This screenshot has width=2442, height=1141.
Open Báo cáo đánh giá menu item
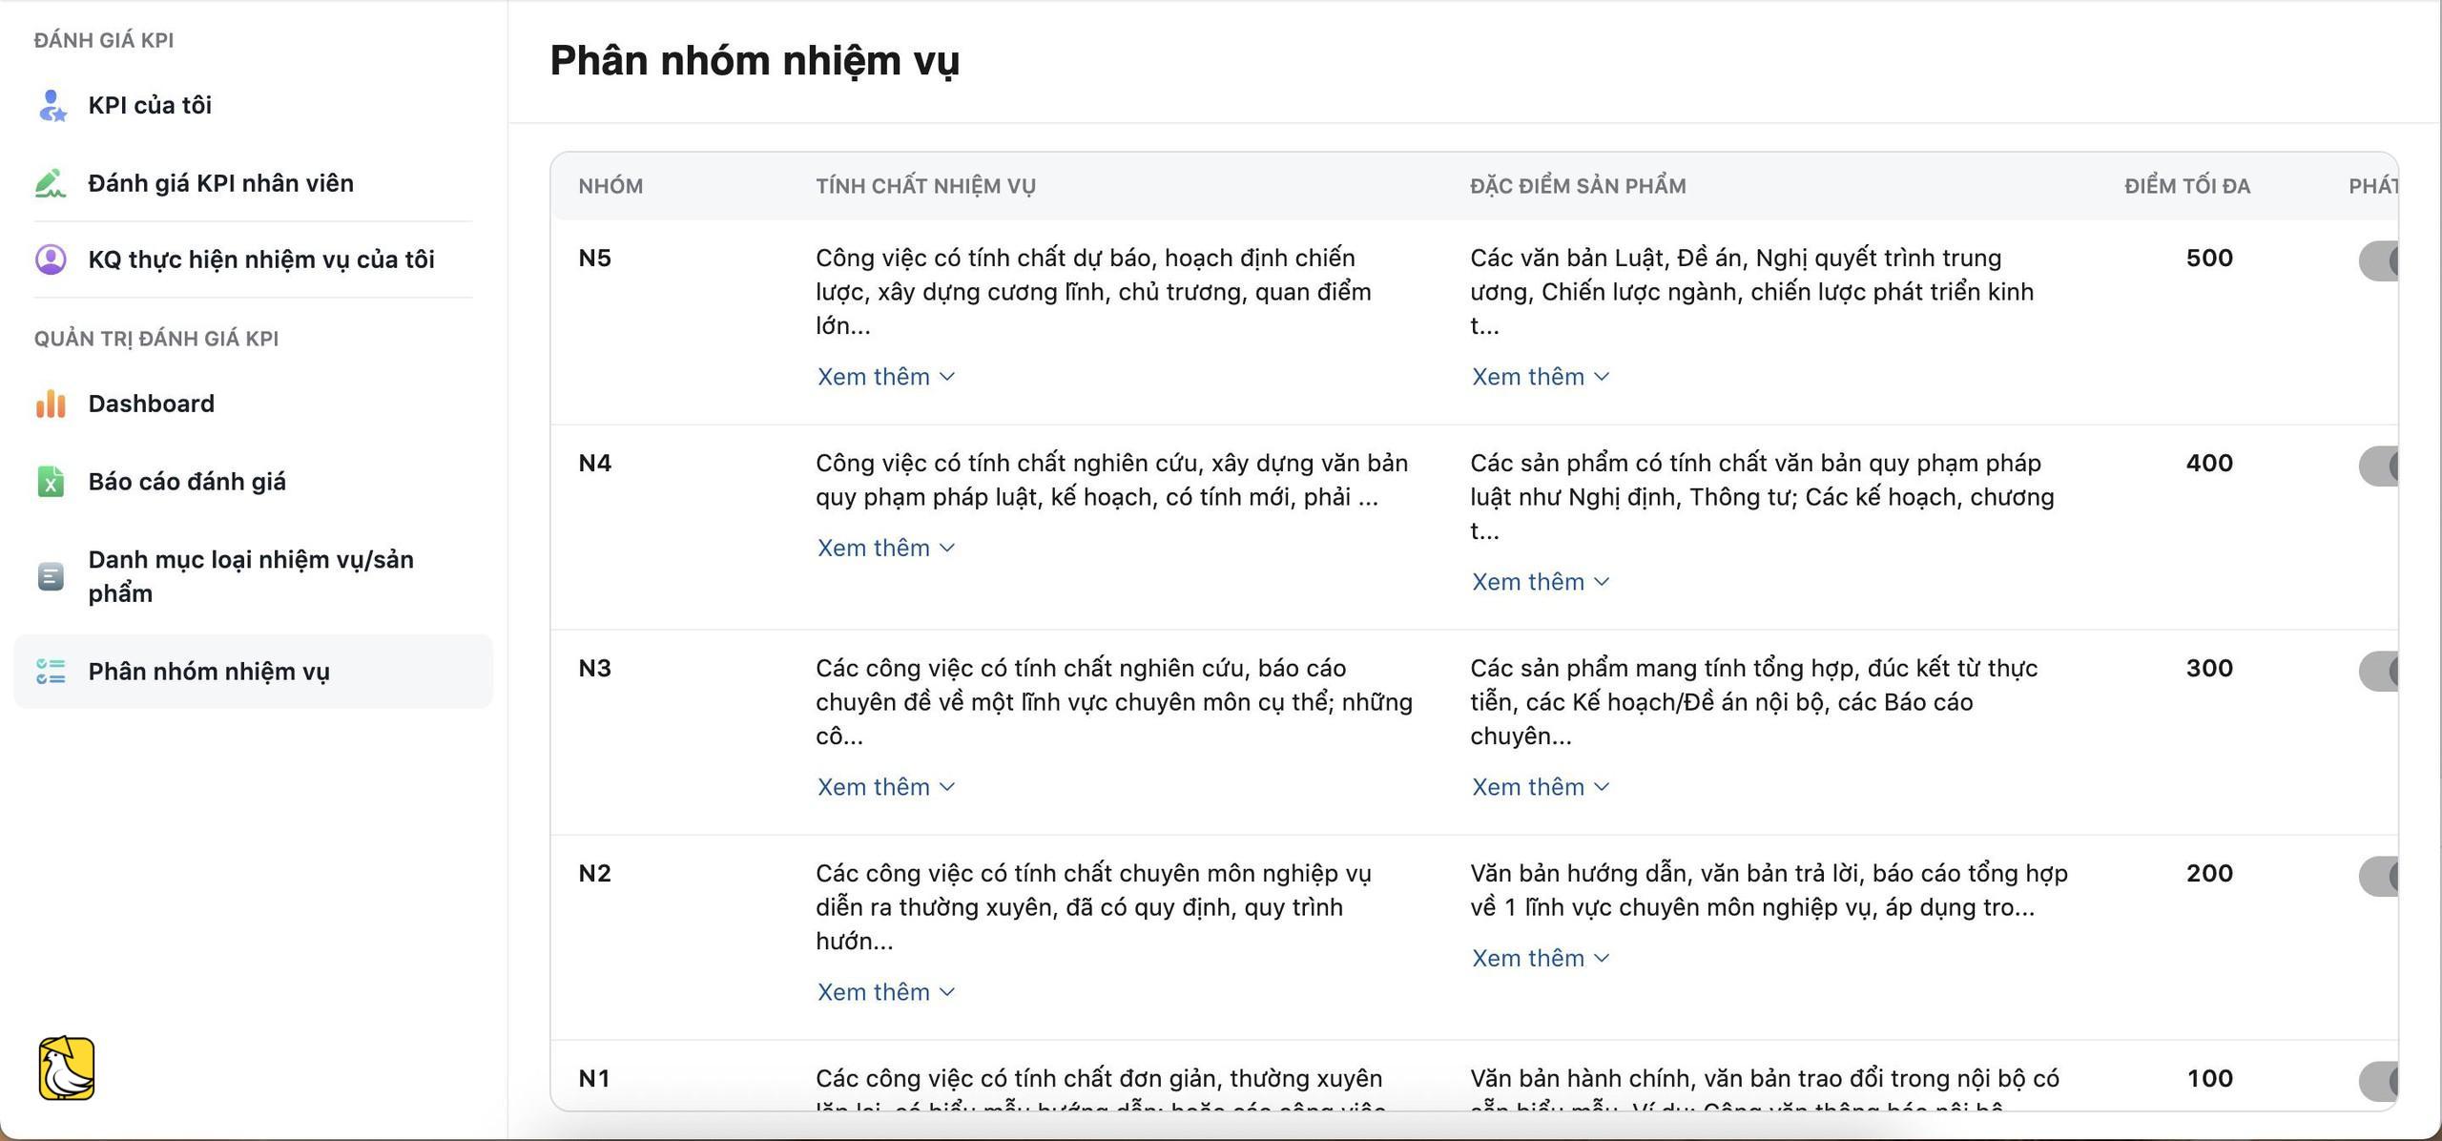tap(253, 482)
